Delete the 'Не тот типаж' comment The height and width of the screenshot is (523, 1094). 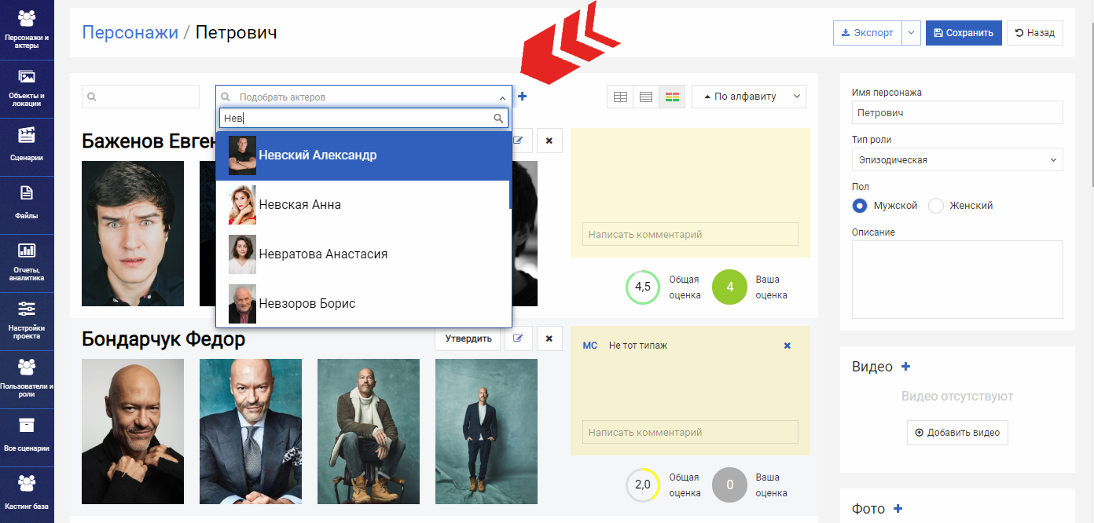[x=787, y=346]
